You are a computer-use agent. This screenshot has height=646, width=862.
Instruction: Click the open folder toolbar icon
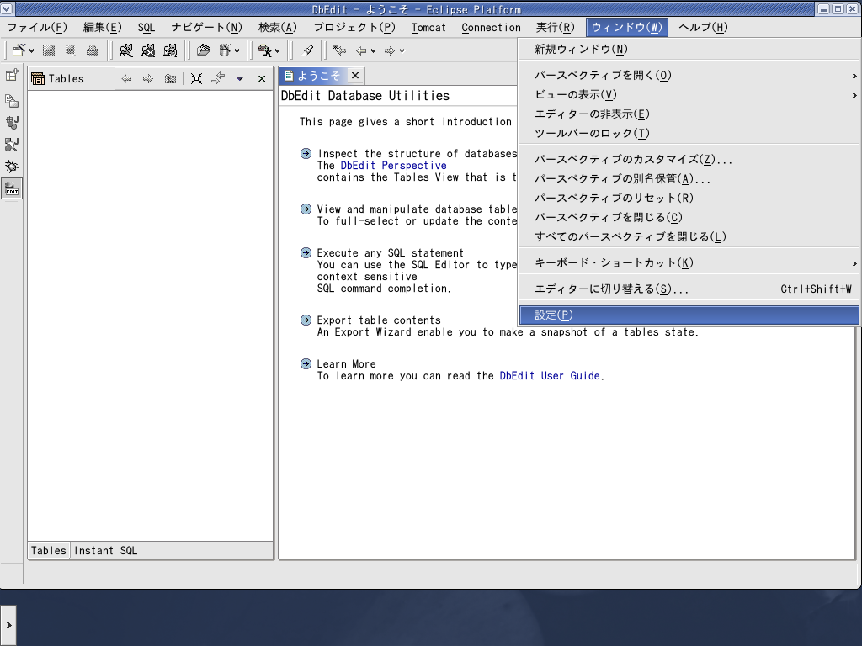click(x=204, y=50)
